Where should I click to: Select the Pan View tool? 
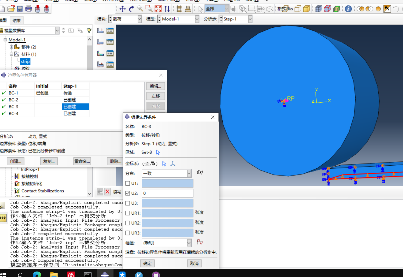[x=123, y=9]
